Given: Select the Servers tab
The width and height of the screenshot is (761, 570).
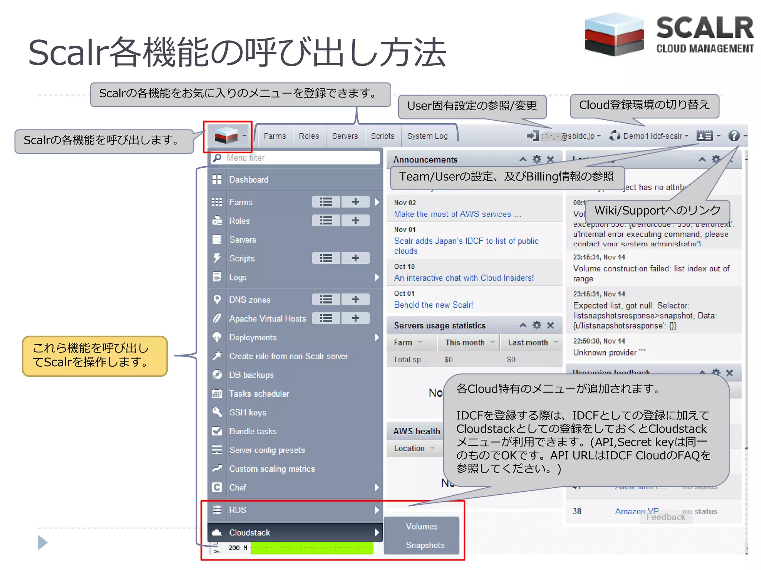Looking at the screenshot, I should tap(345, 136).
